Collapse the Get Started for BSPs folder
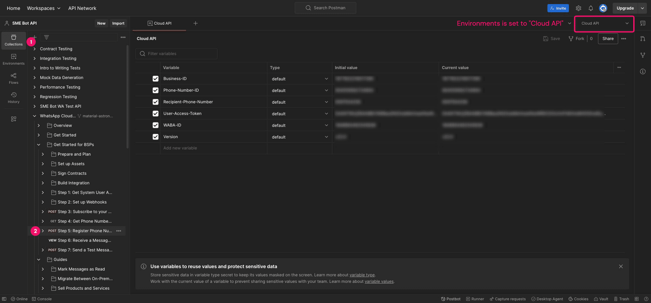Screen dimensions: 651x303 click(x=39, y=145)
